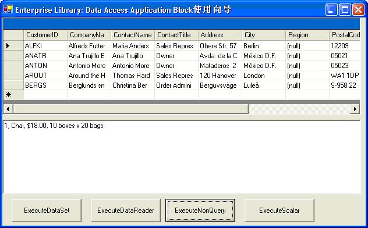Minimize the Enterprise Library window
368x228 pixels.
331,10
